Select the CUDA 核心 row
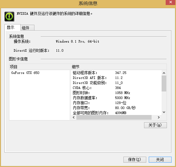176x167 pixels. coord(116,88)
